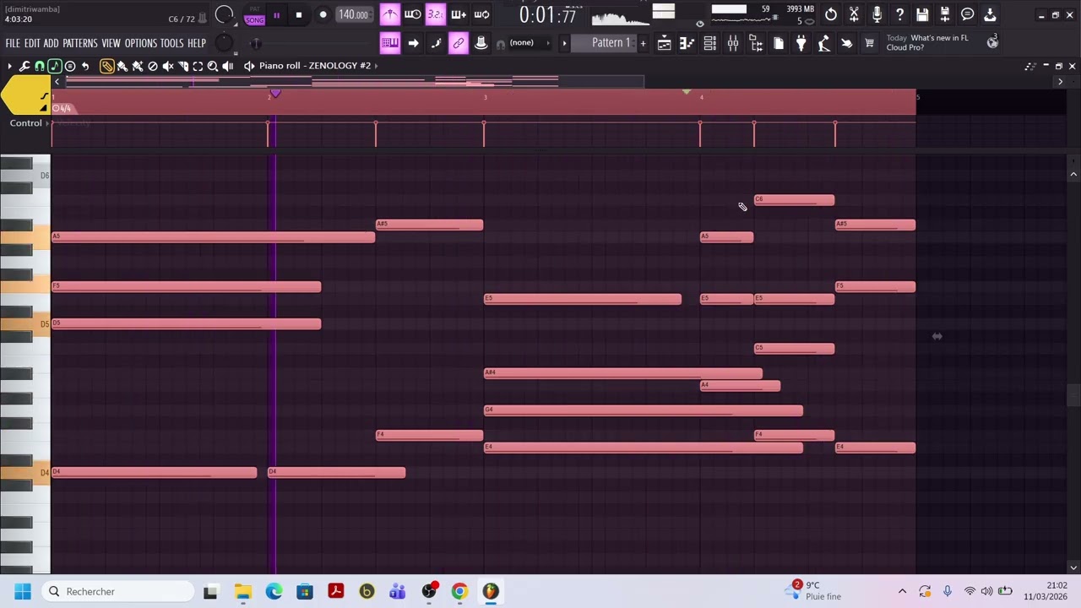Toggle overdub note recording
The image size is (1081, 608).
(459, 14)
